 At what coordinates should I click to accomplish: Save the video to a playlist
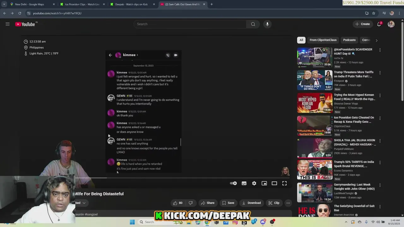pyautogui.click(x=228, y=203)
